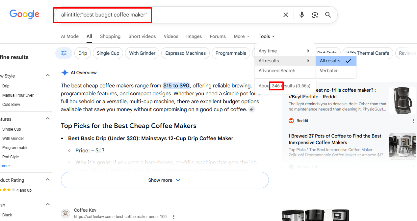Open the Forums tab
Viewport: 417px width, 221px height.
[218, 36]
